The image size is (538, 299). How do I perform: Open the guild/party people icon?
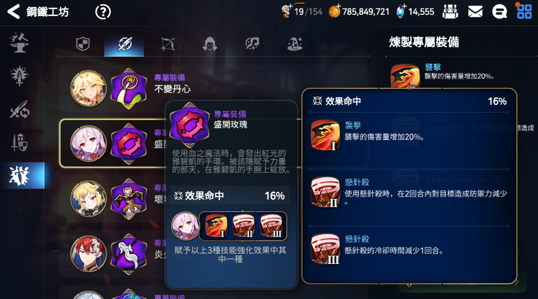[x=450, y=12]
